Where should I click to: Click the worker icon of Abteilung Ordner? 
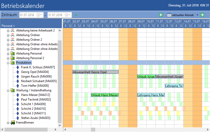pos(13,35)
